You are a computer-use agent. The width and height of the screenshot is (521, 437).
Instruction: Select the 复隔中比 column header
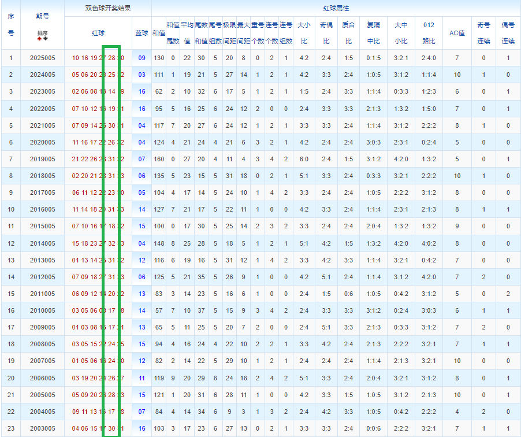(x=374, y=34)
